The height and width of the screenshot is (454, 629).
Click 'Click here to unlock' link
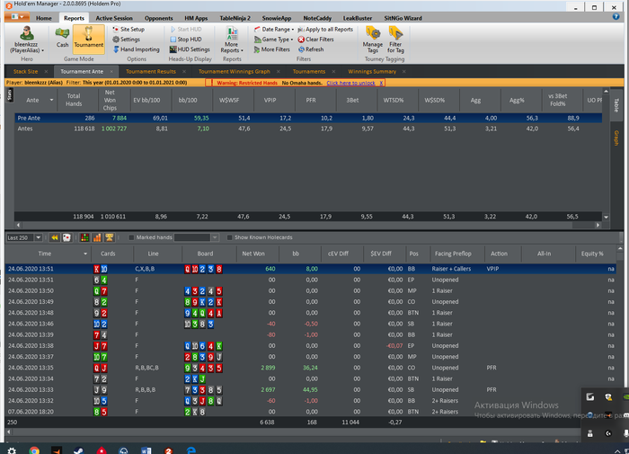[350, 83]
